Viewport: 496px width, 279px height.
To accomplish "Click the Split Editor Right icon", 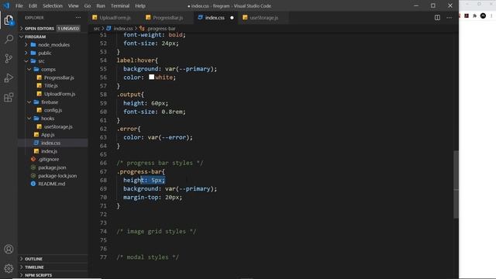I will coord(437,18).
